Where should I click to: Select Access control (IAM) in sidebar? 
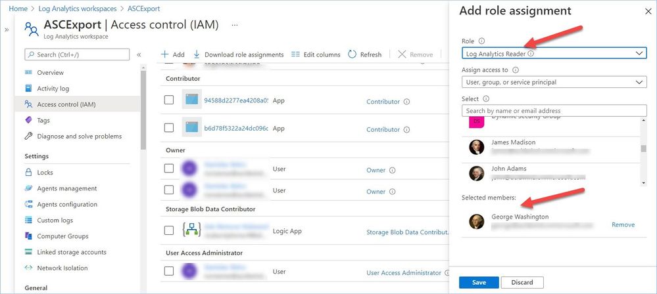pyautogui.click(x=78, y=104)
